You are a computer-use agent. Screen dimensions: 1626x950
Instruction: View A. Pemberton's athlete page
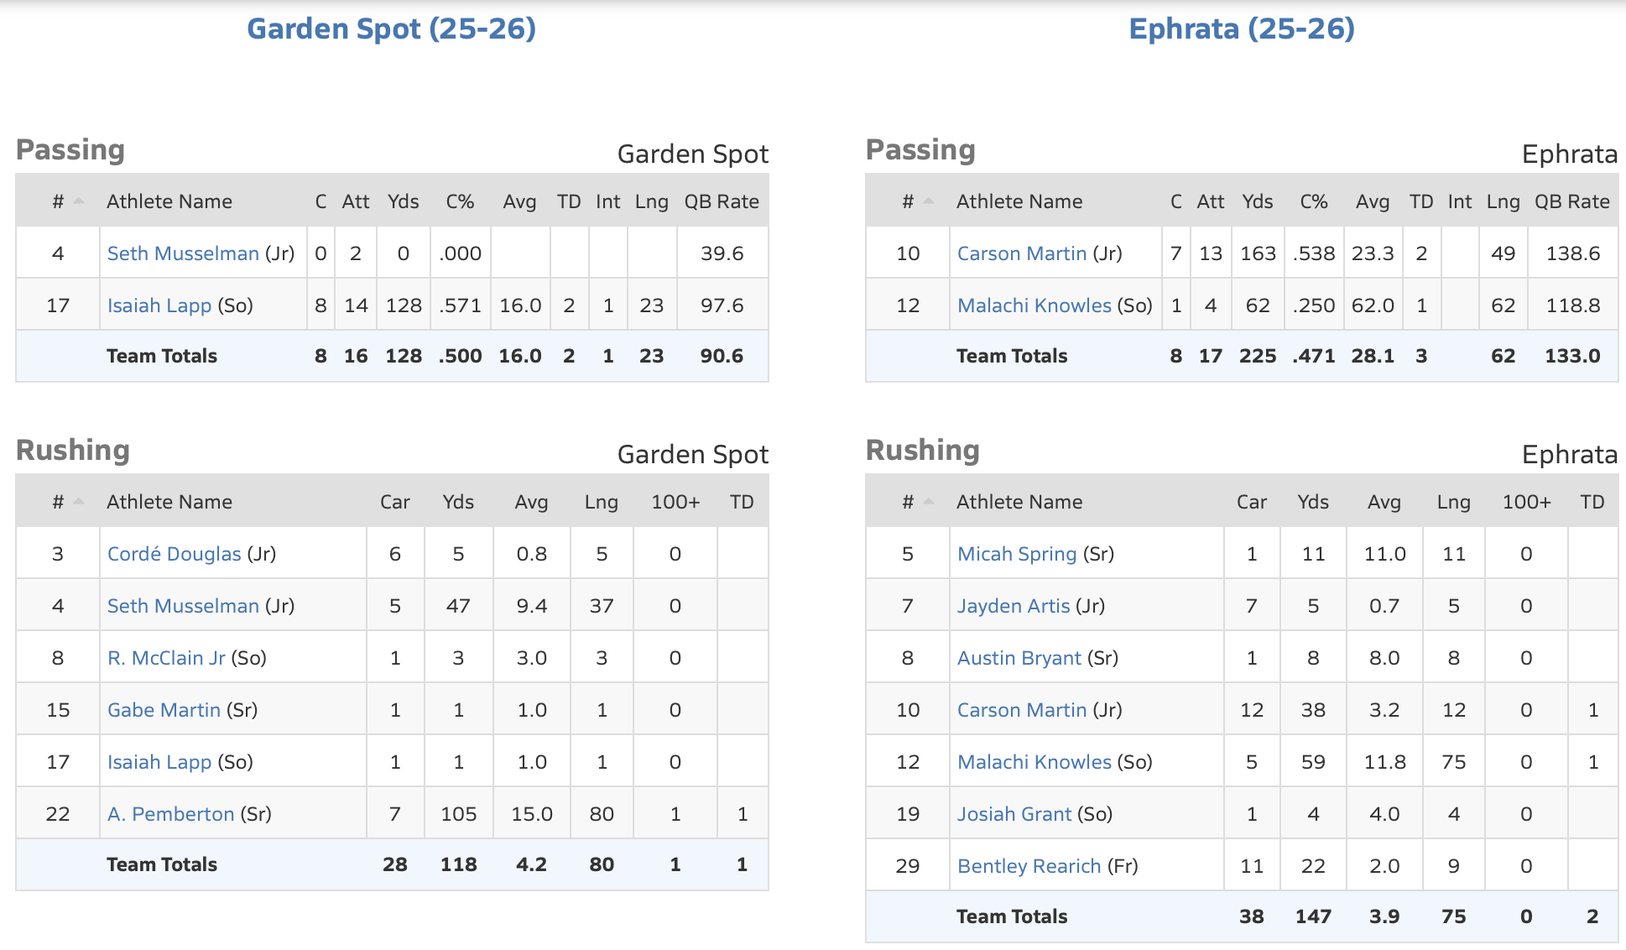coord(170,814)
